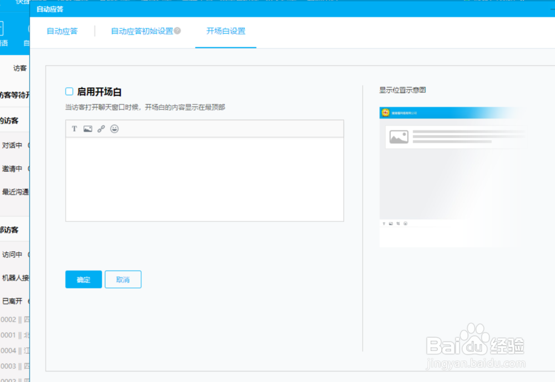Click the text icon in the preview toolbar

[384, 223]
